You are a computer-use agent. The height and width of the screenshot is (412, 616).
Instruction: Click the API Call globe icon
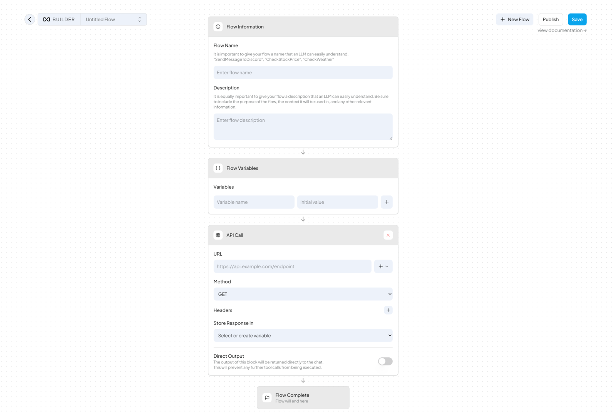(x=218, y=235)
